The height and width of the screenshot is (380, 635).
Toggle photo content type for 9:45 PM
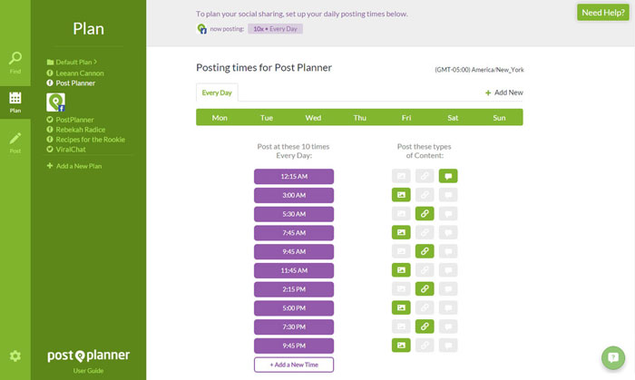[401, 345]
